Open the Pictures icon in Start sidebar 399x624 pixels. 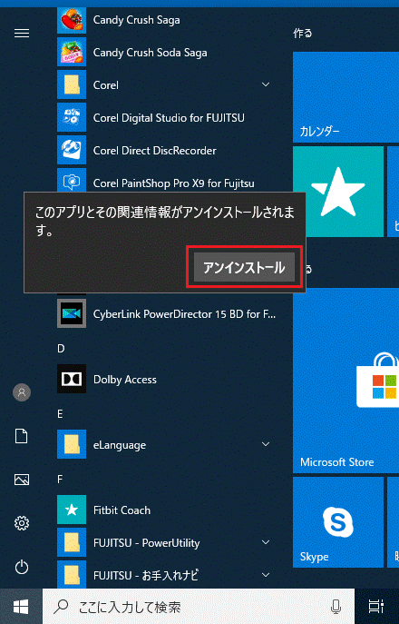(22, 480)
